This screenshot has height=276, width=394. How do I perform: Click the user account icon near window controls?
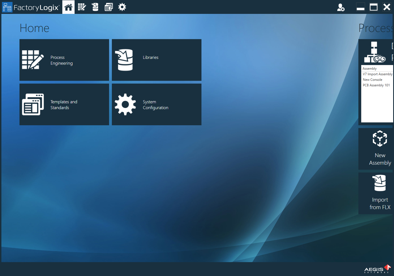tap(341, 7)
